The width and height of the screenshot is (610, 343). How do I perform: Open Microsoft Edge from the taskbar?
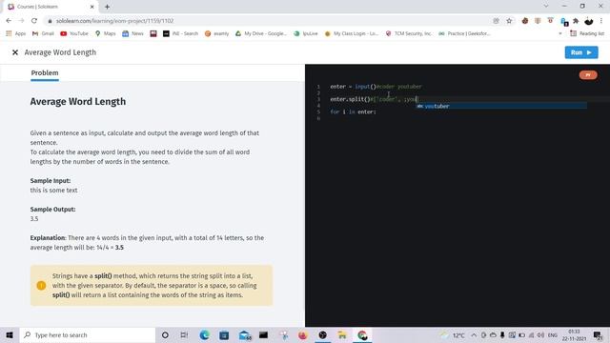coord(204,334)
